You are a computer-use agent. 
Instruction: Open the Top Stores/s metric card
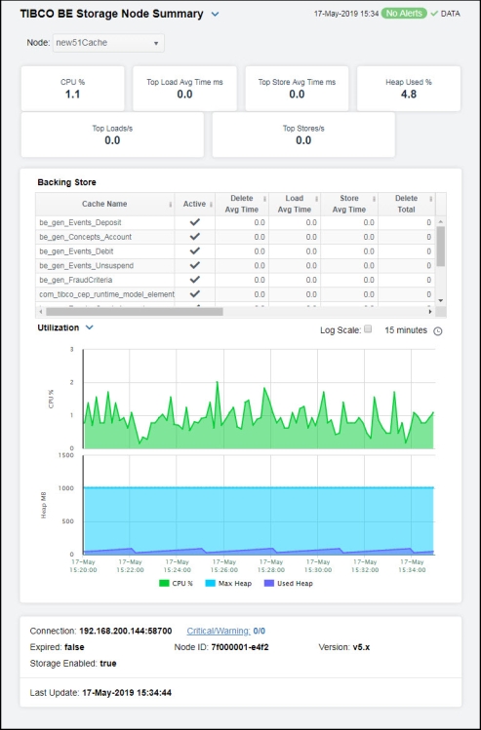point(303,134)
